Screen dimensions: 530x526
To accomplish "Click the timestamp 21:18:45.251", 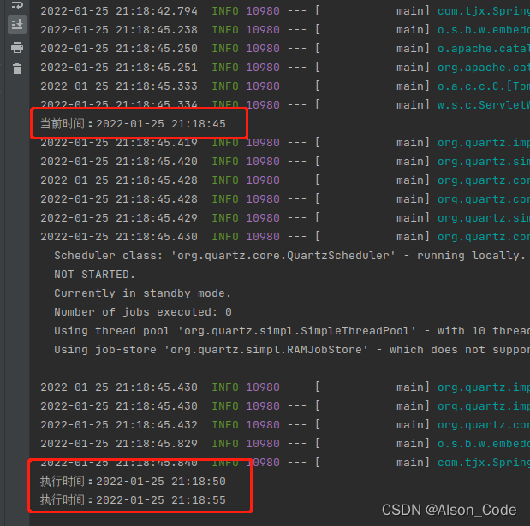I will 119,68.
